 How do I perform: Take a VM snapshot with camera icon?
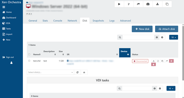148,4
